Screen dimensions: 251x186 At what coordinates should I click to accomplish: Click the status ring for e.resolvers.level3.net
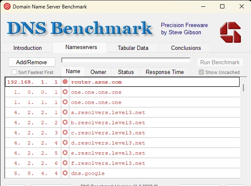(x=65, y=153)
